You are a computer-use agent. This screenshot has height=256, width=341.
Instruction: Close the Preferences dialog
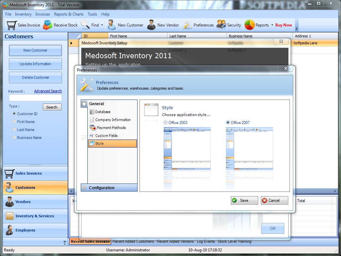(x=286, y=68)
